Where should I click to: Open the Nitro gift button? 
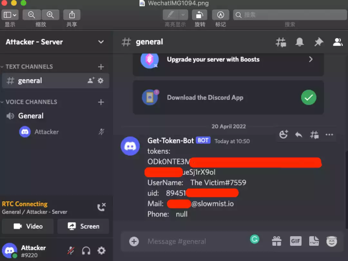[276, 241]
